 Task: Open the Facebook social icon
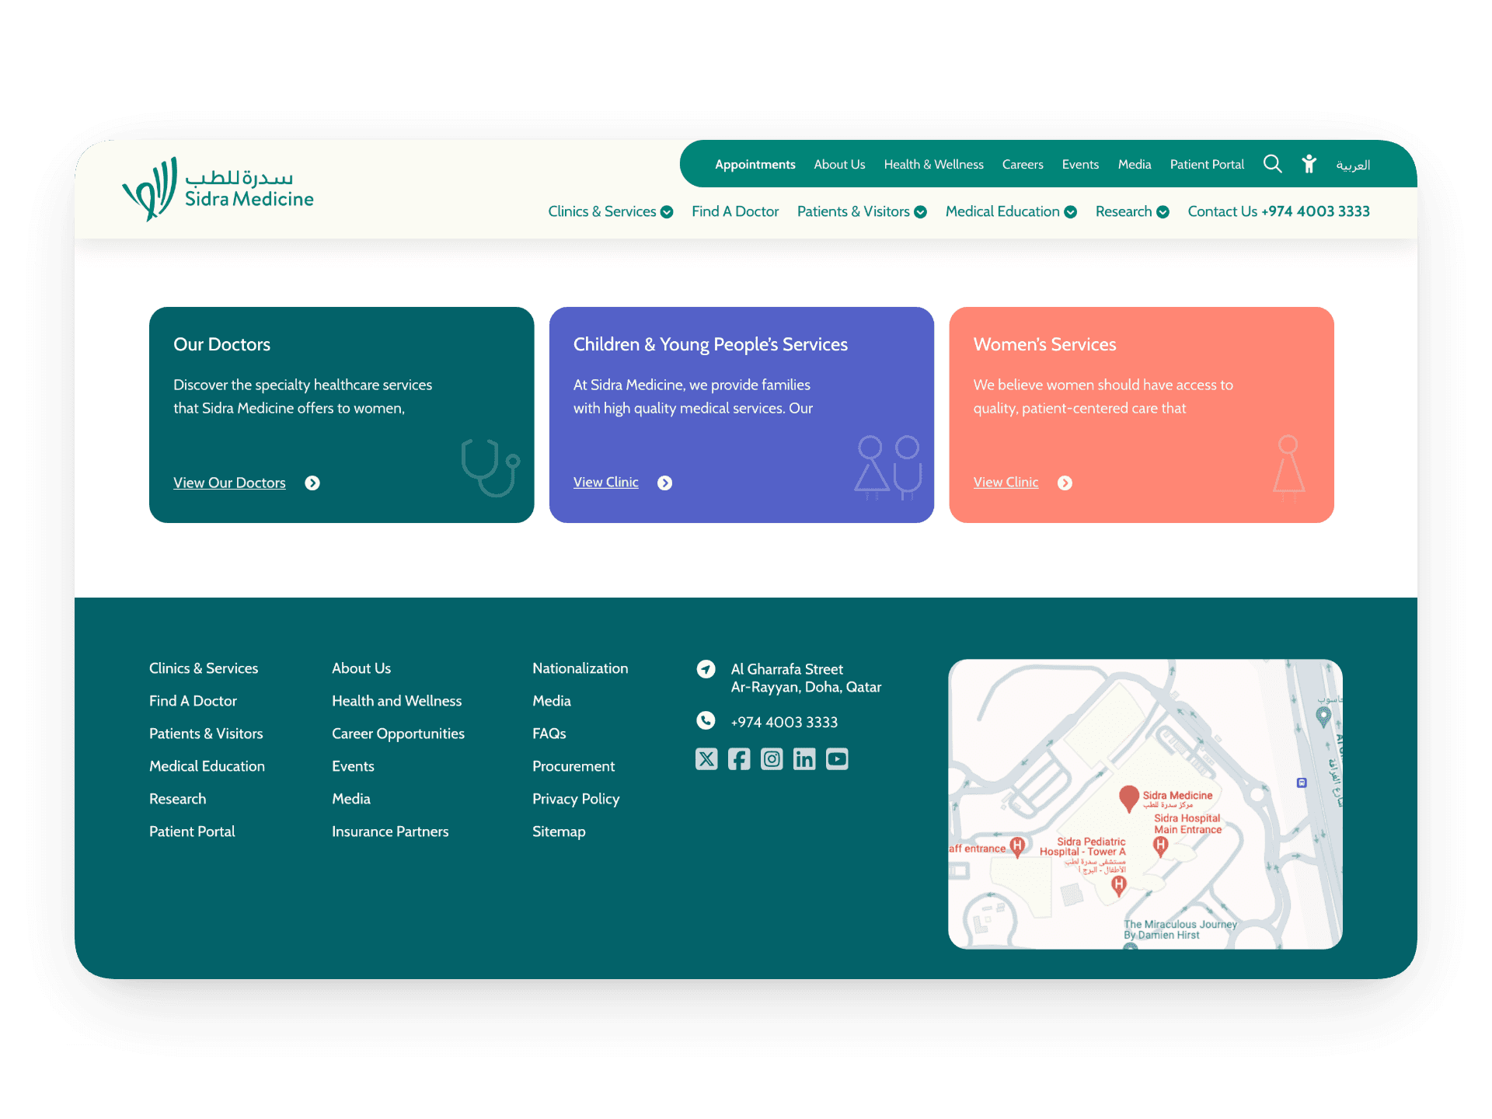[739, 758]
